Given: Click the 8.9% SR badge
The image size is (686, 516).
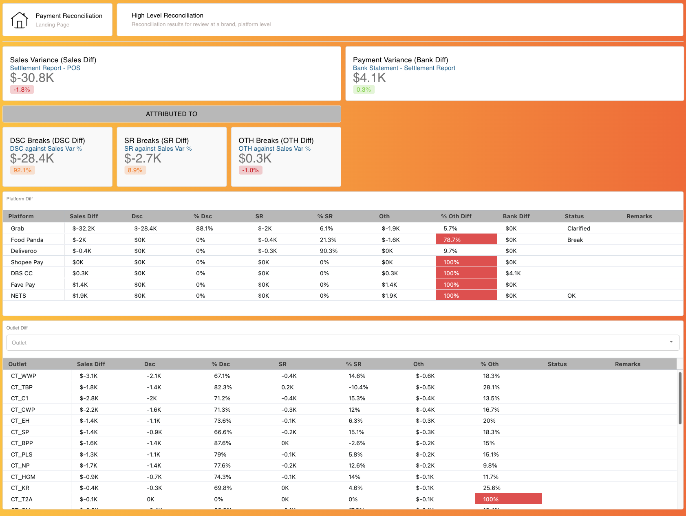Looking at the screenshot, I should click(x=135, y=170).
